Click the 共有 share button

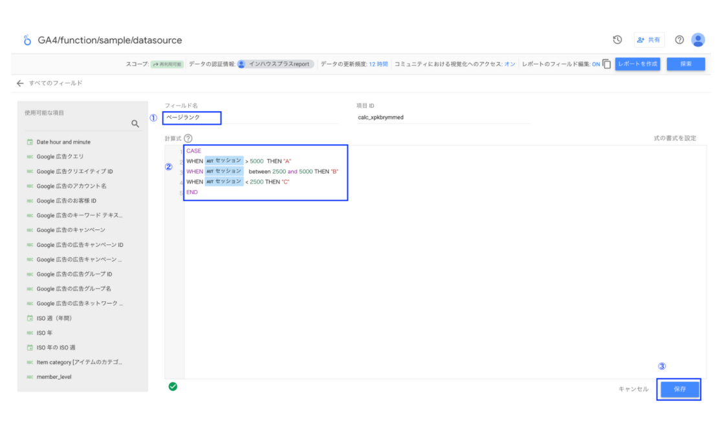coord(649,40)
